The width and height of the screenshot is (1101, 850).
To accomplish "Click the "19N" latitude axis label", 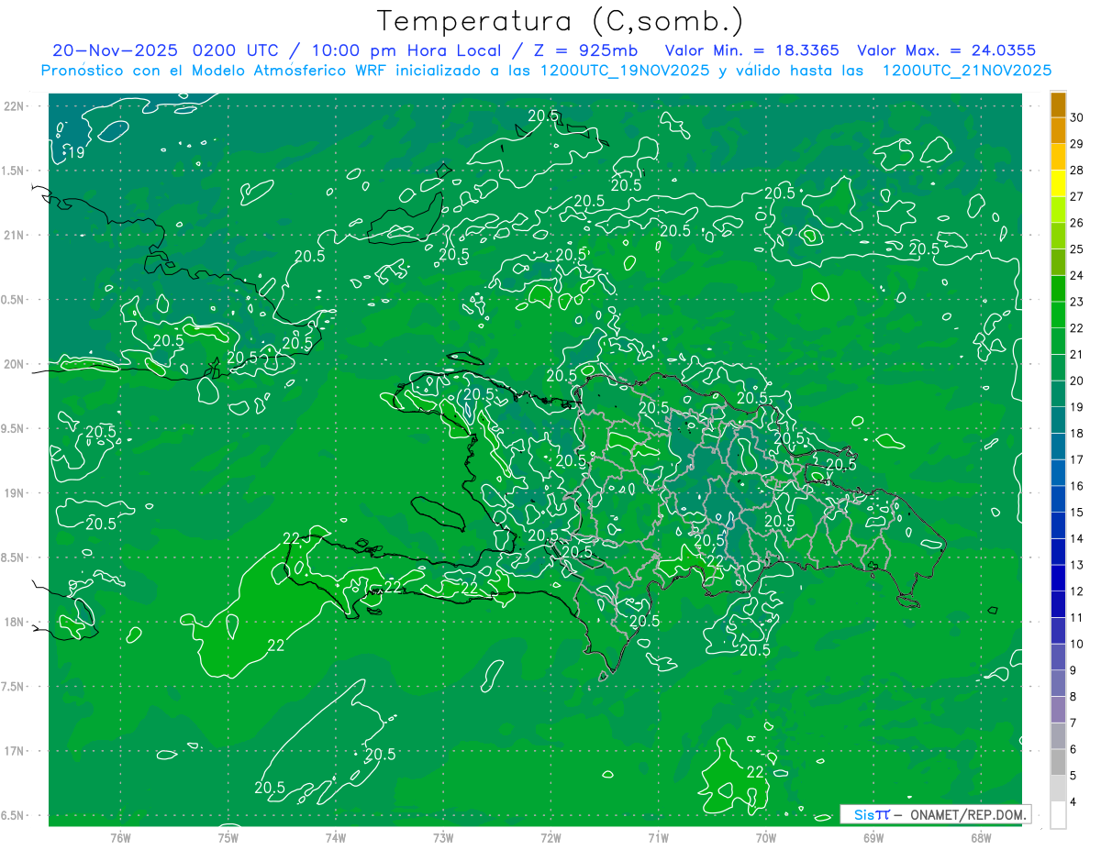I will click(15, 493).
